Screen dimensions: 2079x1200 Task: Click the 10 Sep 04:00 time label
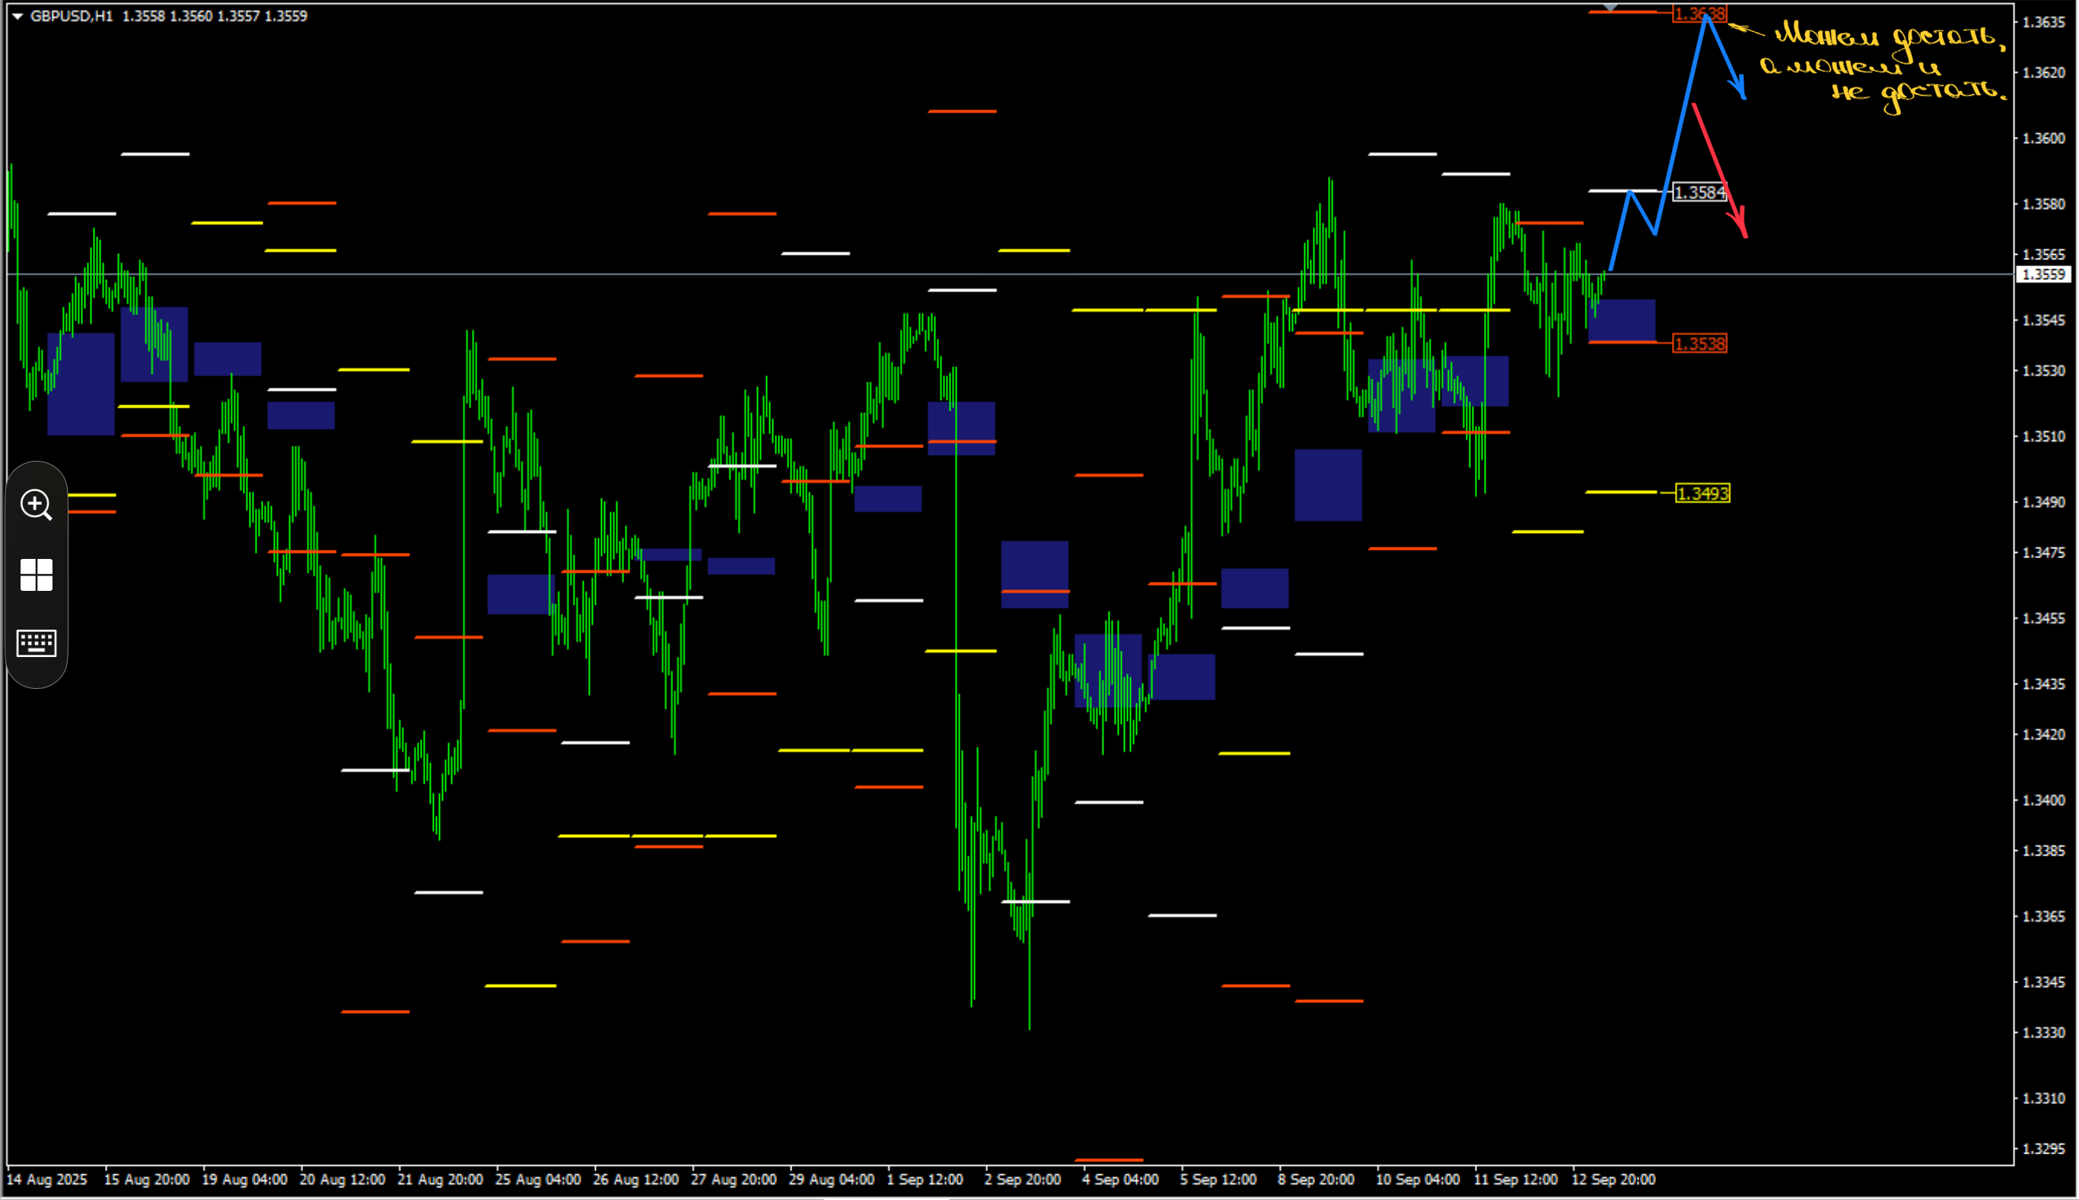pyautogui.click(x=1417, y=1179)
